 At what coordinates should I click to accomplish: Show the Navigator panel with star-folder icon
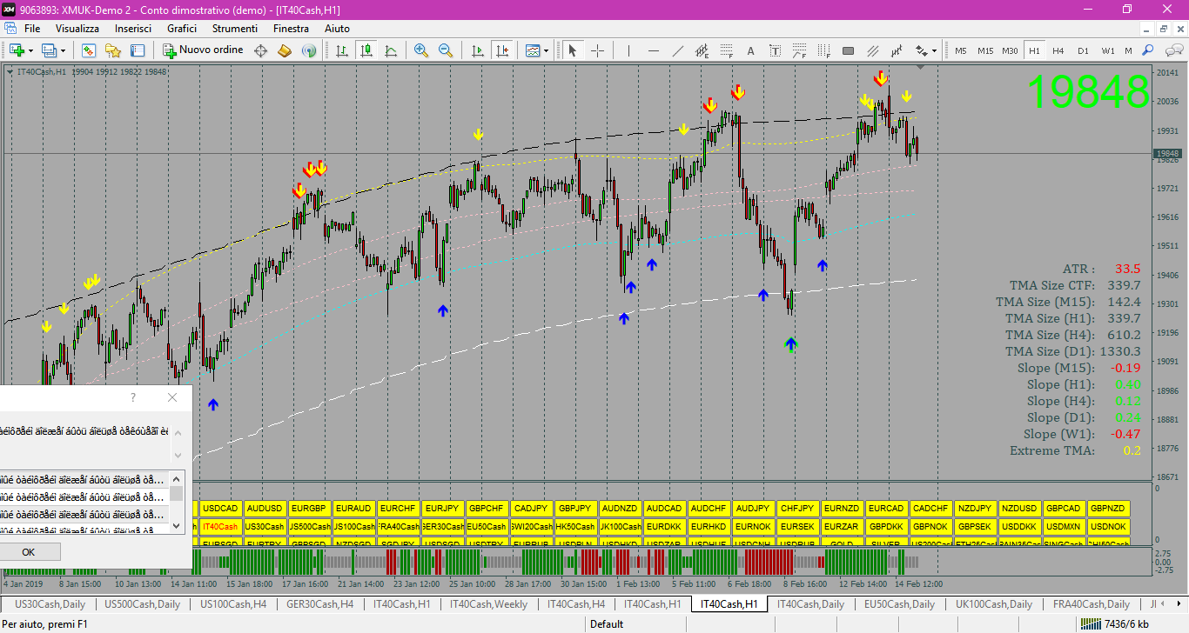(114, 50)
